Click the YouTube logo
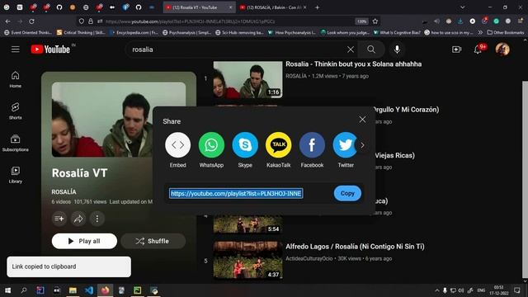Screen dimensions: 528x297 [50, 49]
